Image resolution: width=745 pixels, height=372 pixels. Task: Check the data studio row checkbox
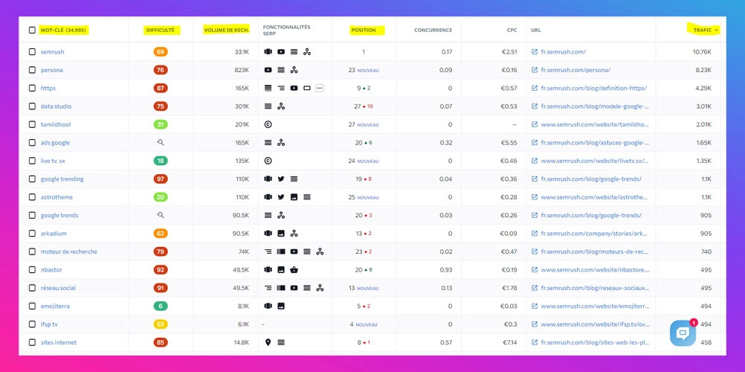(32, 106)
